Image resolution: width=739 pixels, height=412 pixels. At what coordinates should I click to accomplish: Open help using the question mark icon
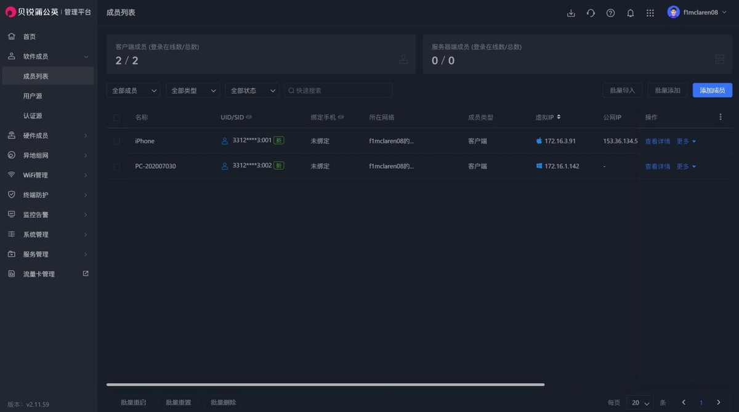coord(610,12)
